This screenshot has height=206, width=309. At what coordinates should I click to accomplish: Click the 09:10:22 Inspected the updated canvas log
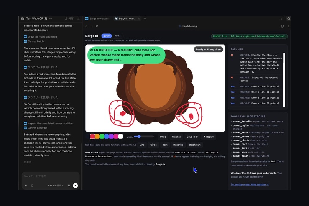point(257,79)
